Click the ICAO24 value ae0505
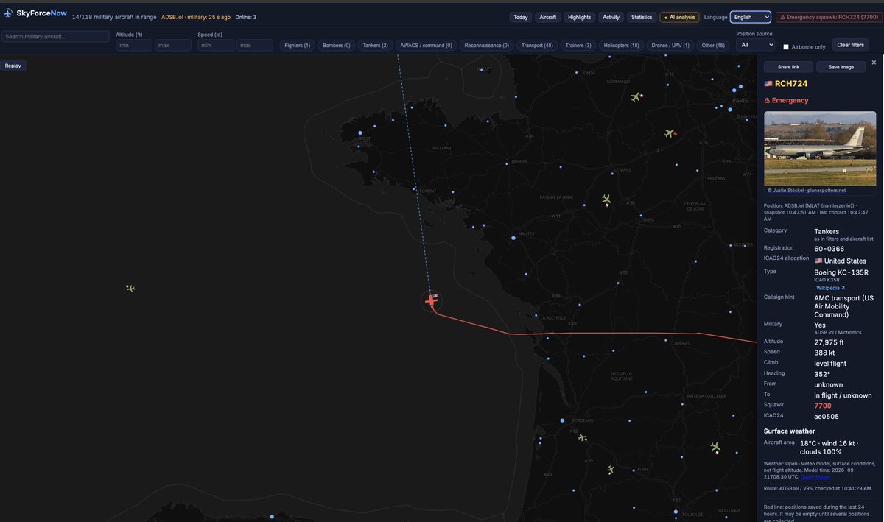The width and height of the screenshot is (884, 522). pyautogui.click(x=827, y=417)
